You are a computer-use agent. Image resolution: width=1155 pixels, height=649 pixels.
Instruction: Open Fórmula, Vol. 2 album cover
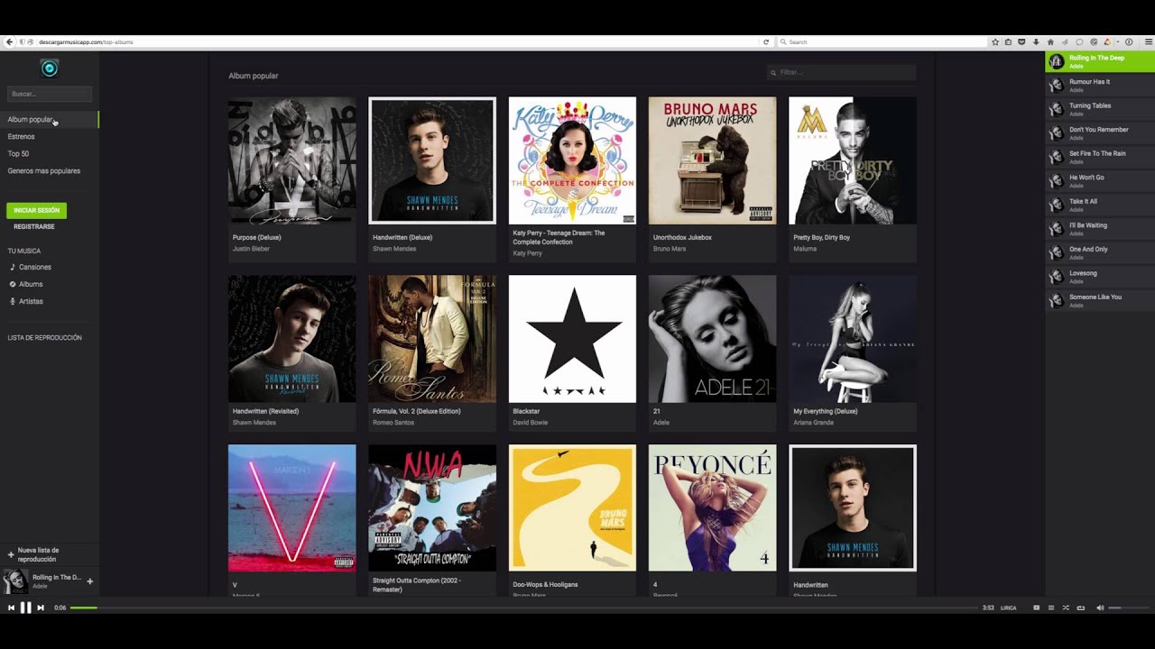pyautogui.click(x=432, y=339)
